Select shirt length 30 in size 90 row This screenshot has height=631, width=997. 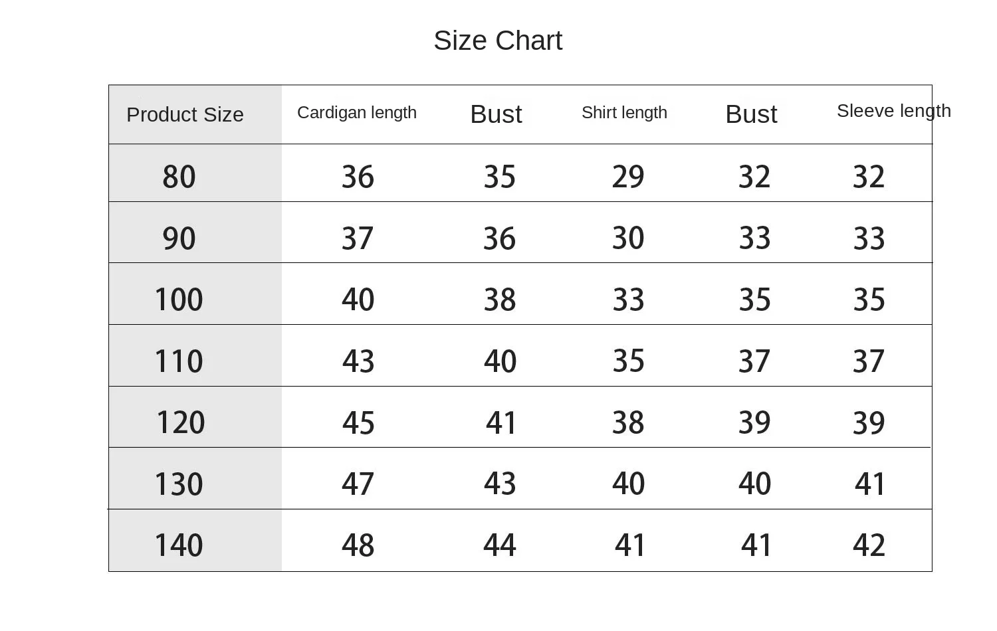[x=628, y=238]
